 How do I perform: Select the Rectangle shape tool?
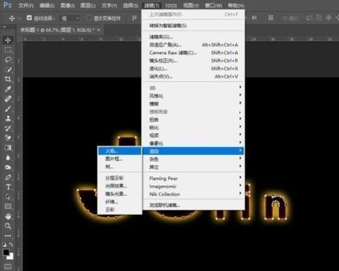[8, 206]
